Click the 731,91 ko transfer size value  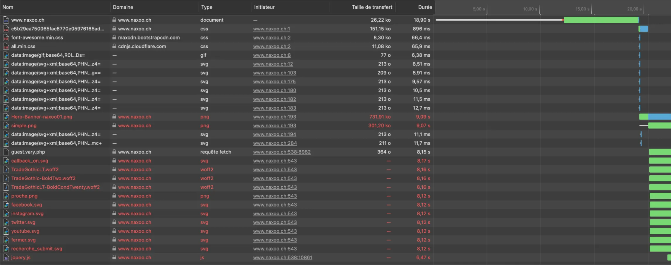380,117
